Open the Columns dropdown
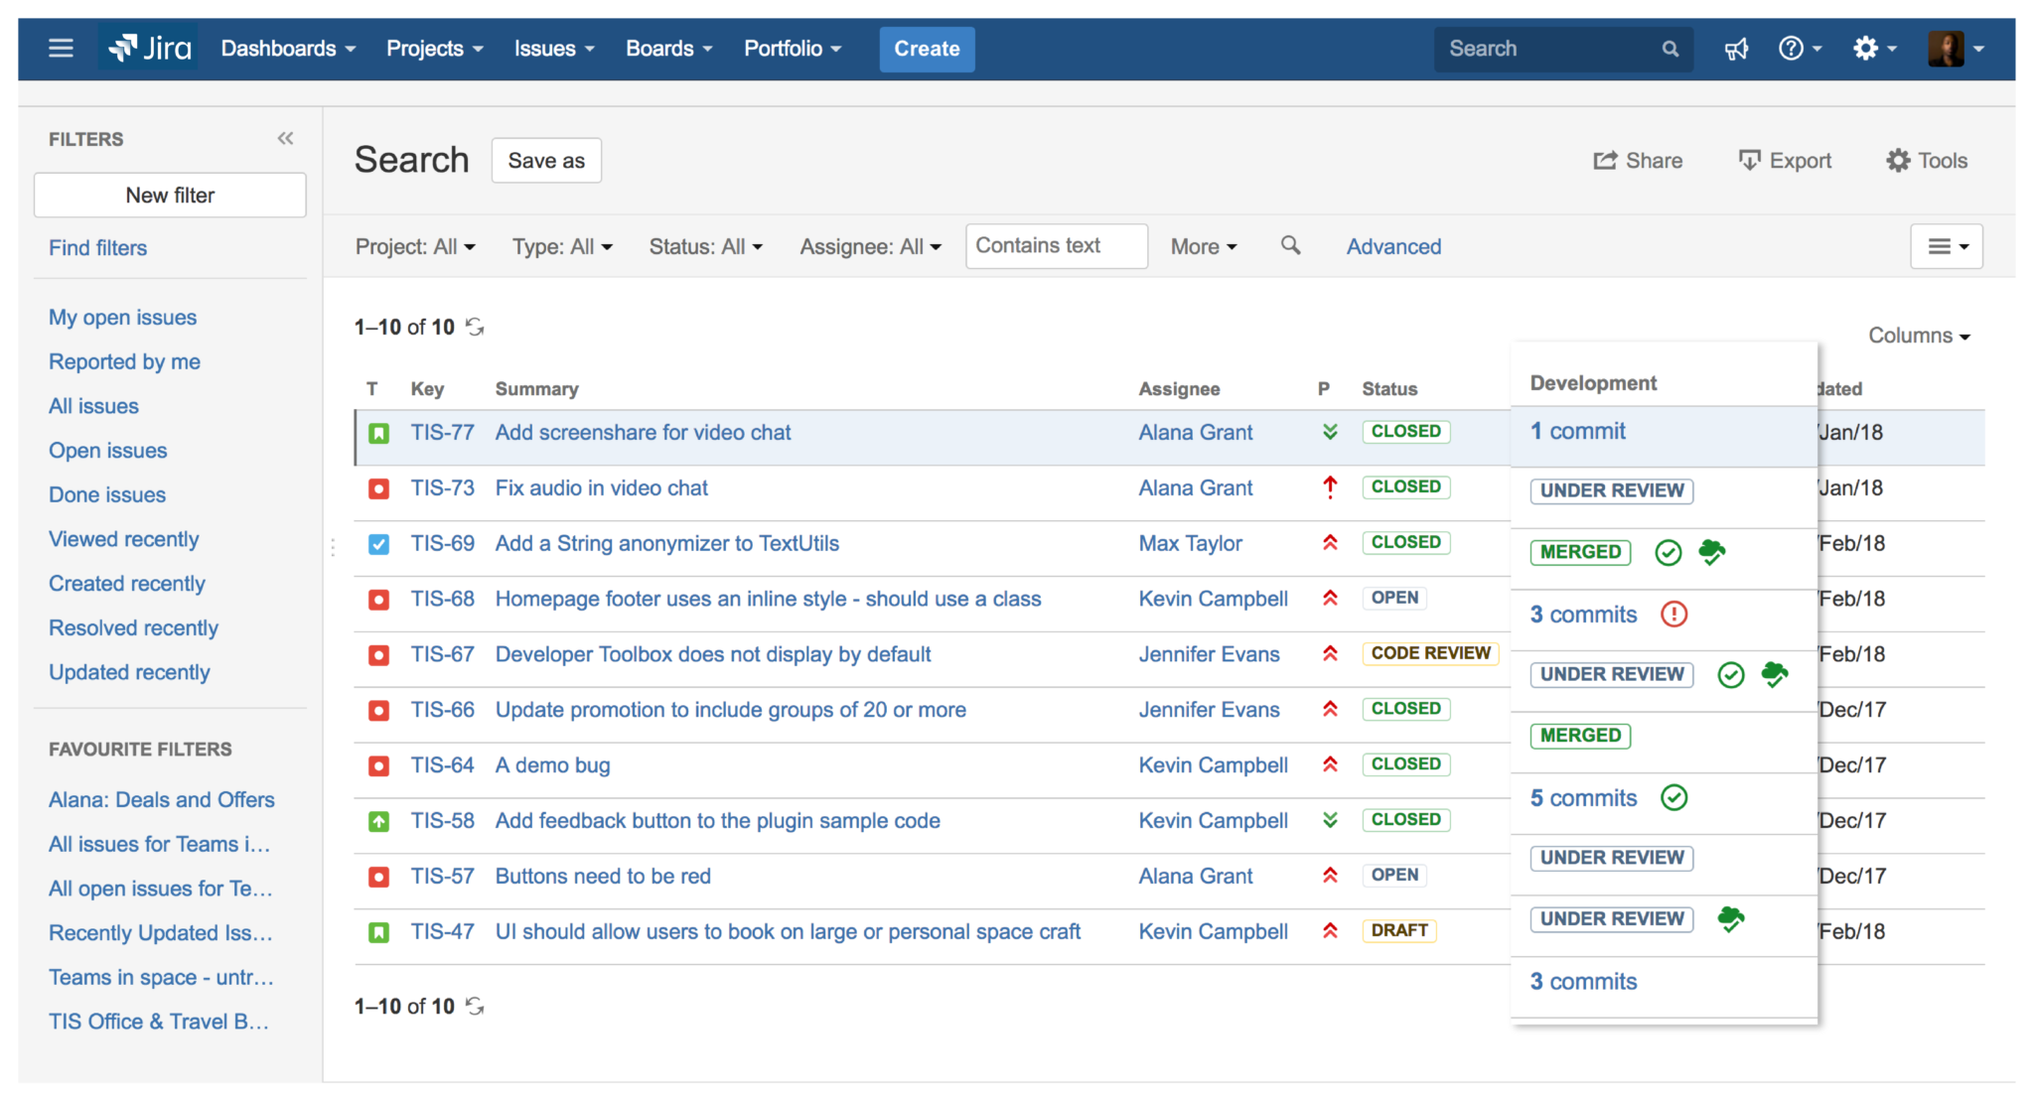Image resolution: width=2034 pixels, height=1101 pixels. click(x=1918, y=336)
